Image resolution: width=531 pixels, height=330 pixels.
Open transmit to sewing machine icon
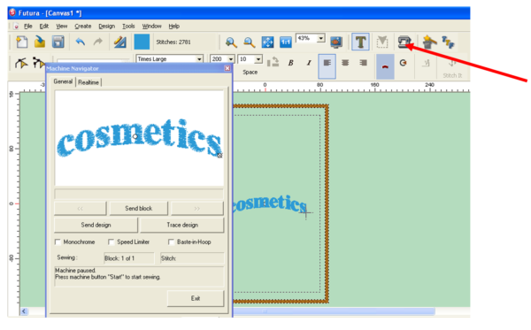(404, 42)
